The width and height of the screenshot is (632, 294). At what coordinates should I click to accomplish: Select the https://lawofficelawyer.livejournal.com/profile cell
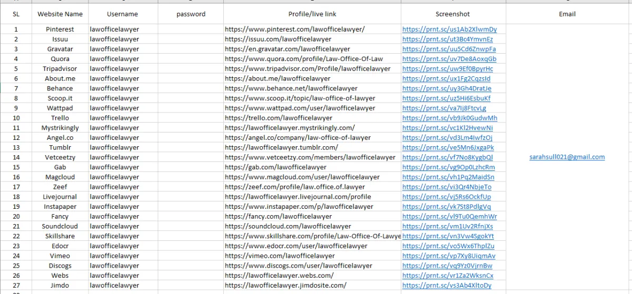pyautogui.click(x=312, y=197)
